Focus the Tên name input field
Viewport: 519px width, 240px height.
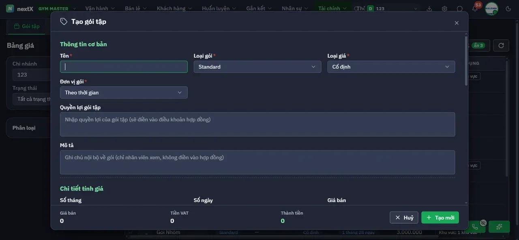(124, 67)
